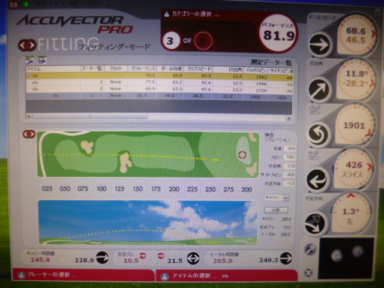
Task: Click the ボール初速 column header
Action: click(170, 69)
